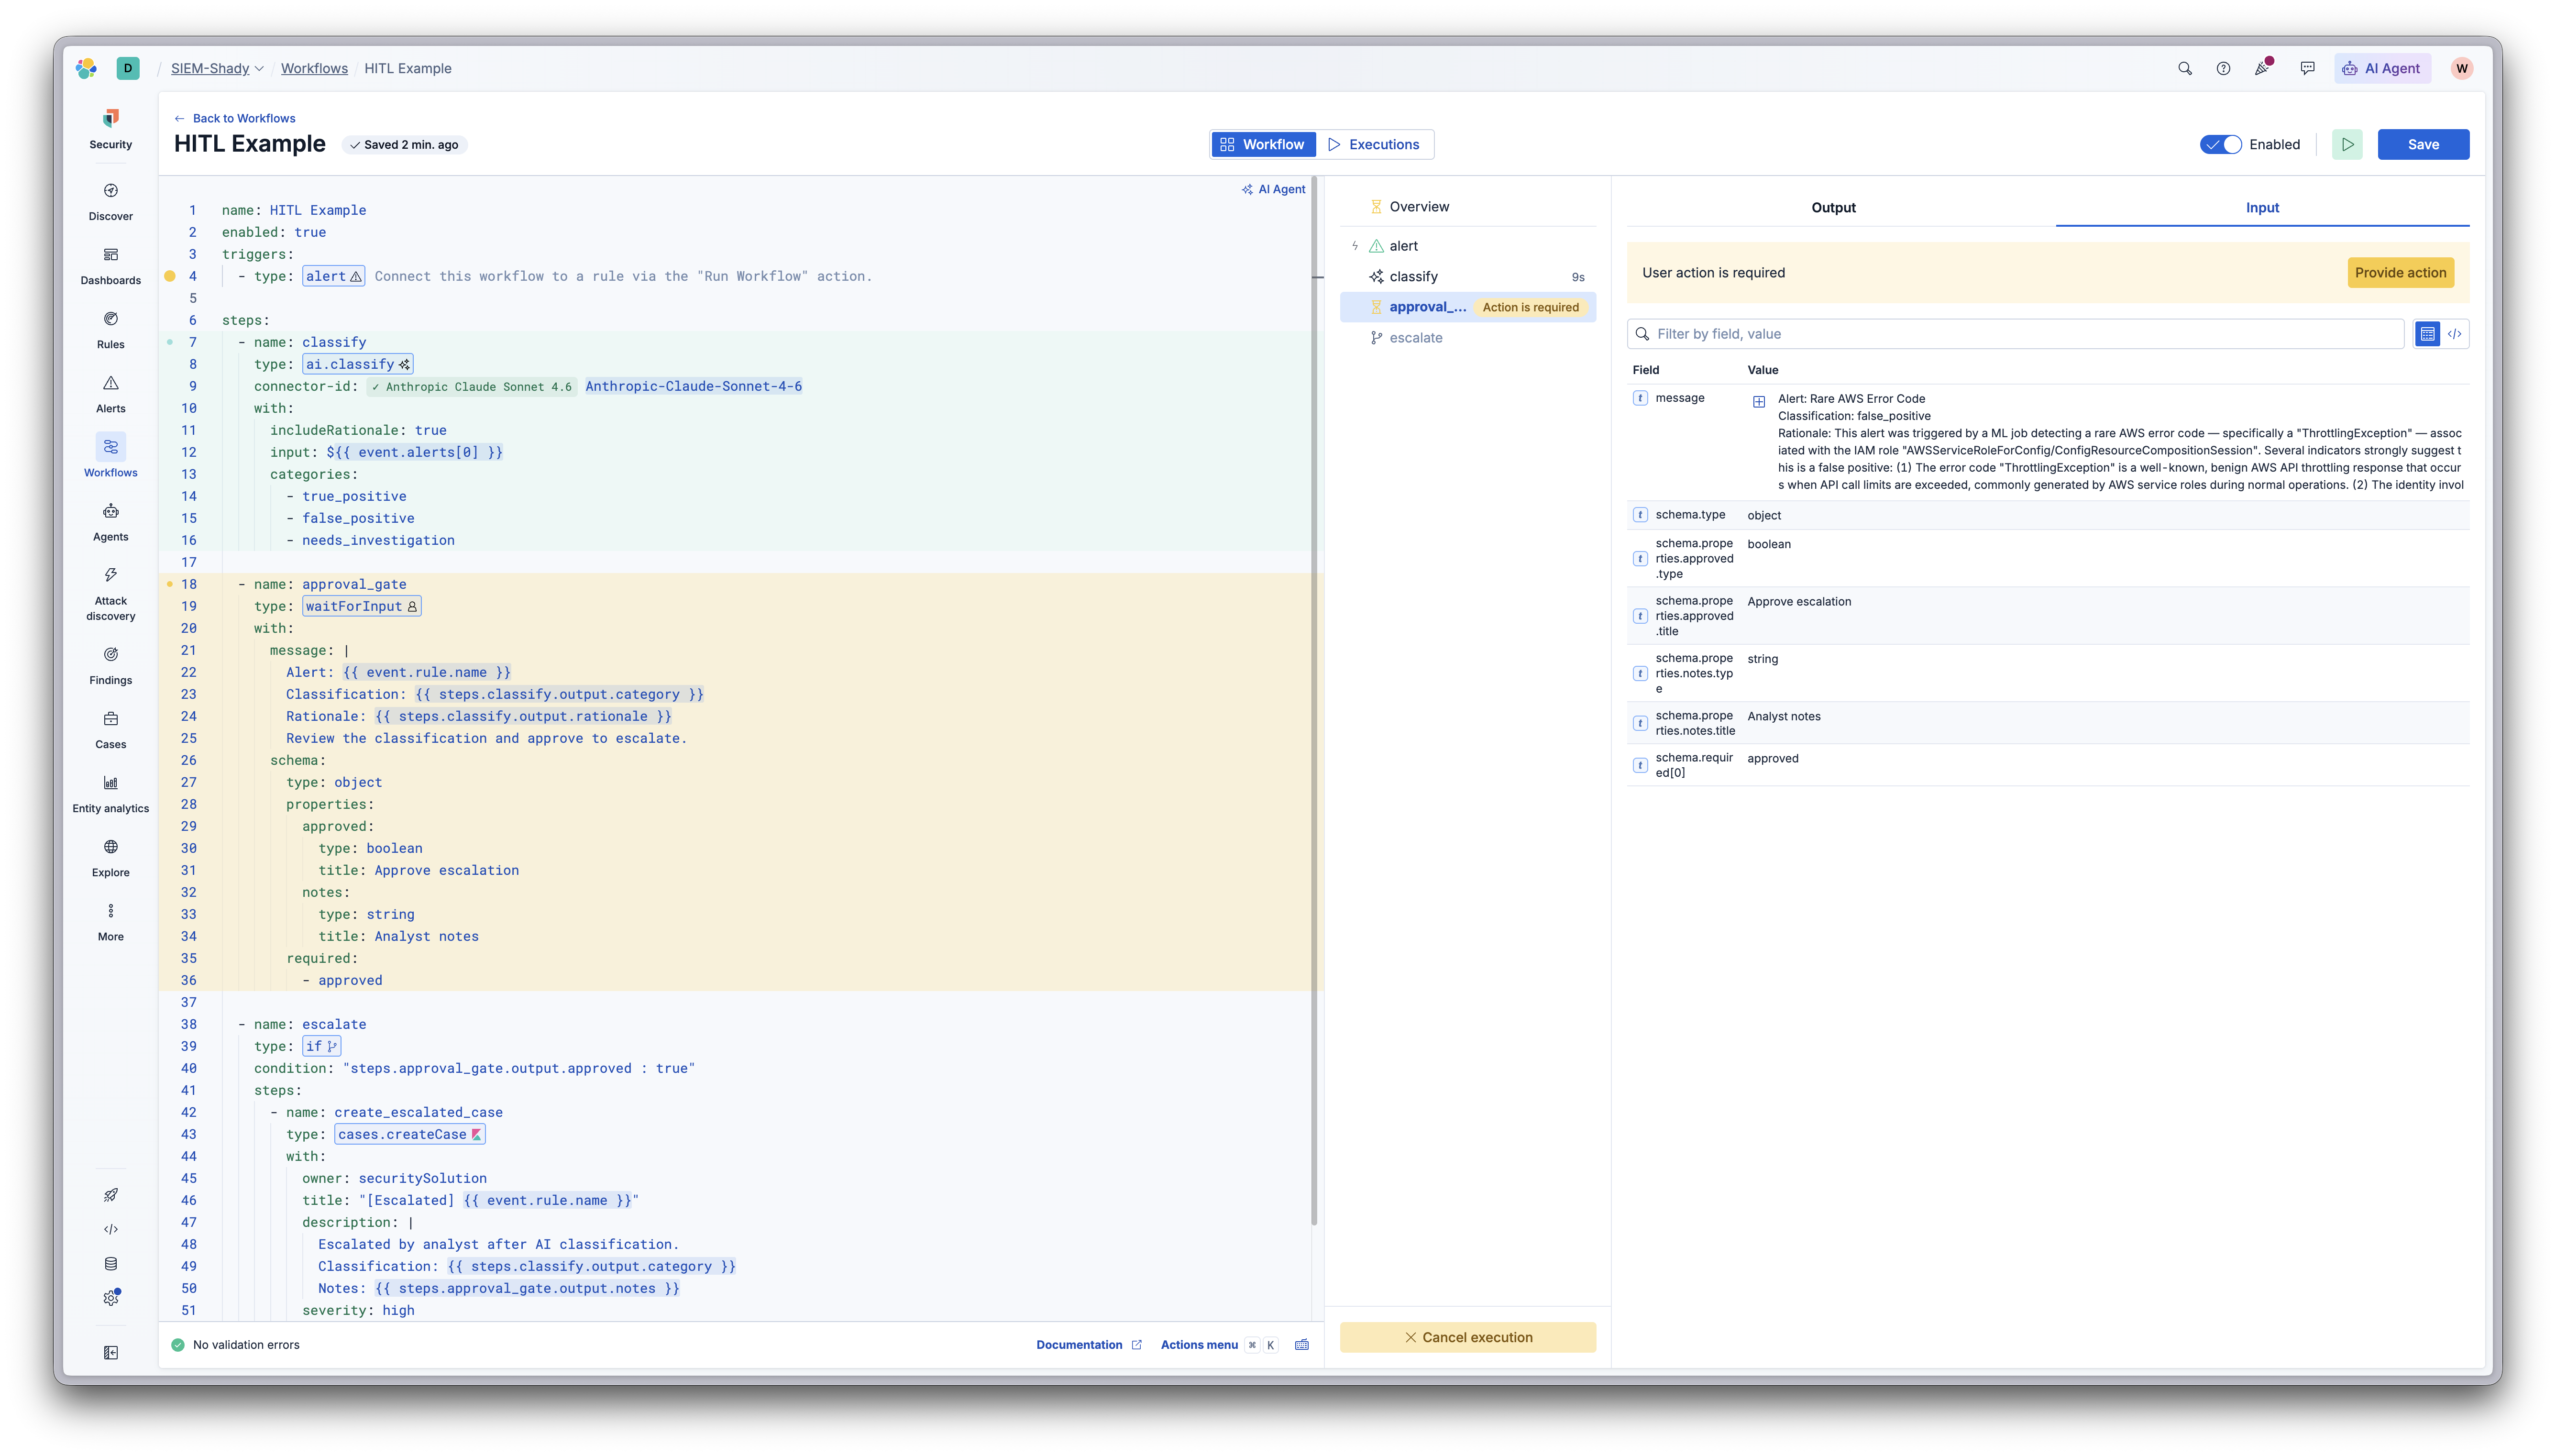Click the Anthropic-Claude-Sonnet-4-6 connector id
The width and height of the screenshot is (2556, 1456).
point(693,386)
